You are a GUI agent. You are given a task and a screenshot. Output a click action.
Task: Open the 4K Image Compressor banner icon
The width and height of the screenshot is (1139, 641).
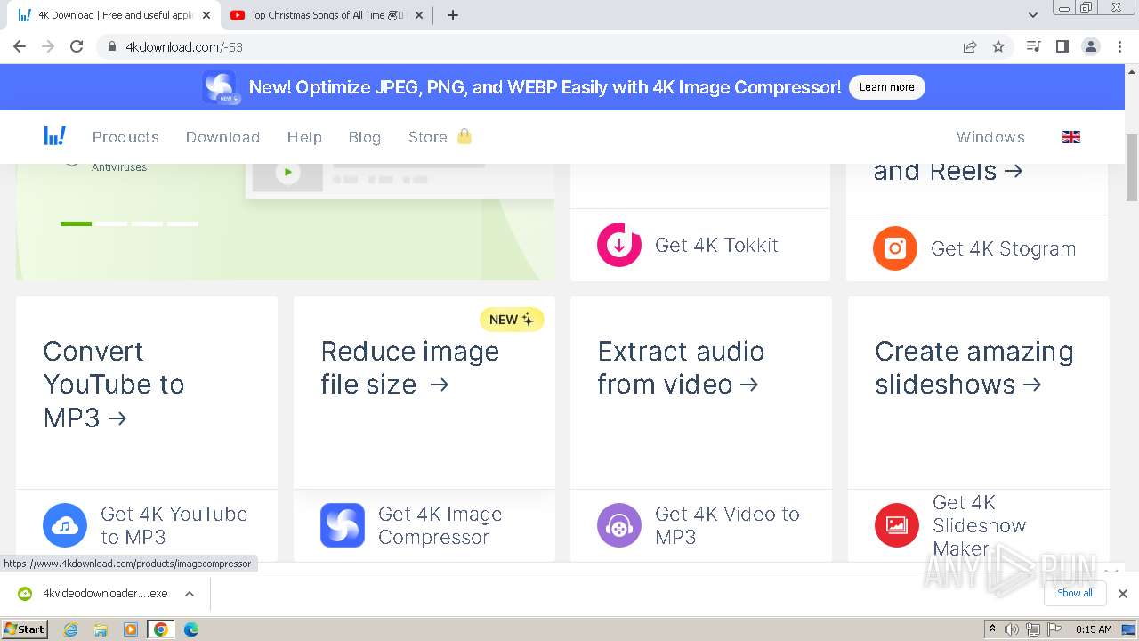pyautogui.click(x=220, y=87)
